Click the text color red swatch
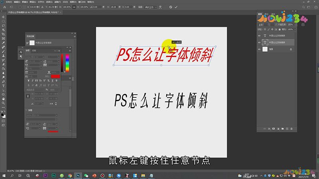 click(55, 76)
